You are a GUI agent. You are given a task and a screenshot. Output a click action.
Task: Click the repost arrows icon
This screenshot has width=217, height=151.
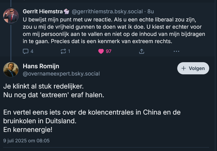pos(63,51)
